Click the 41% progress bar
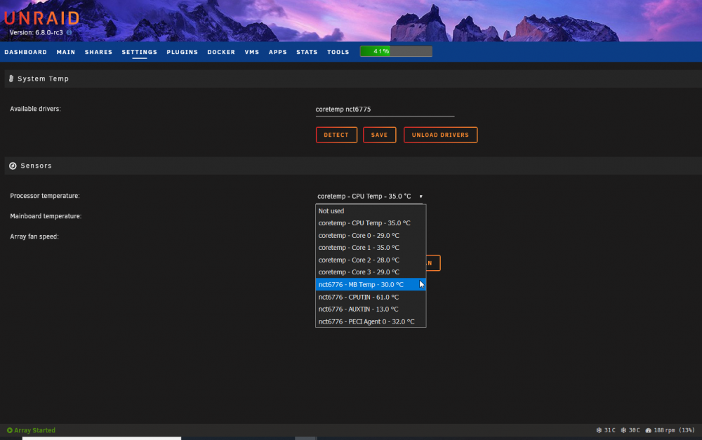 [396, 51]
